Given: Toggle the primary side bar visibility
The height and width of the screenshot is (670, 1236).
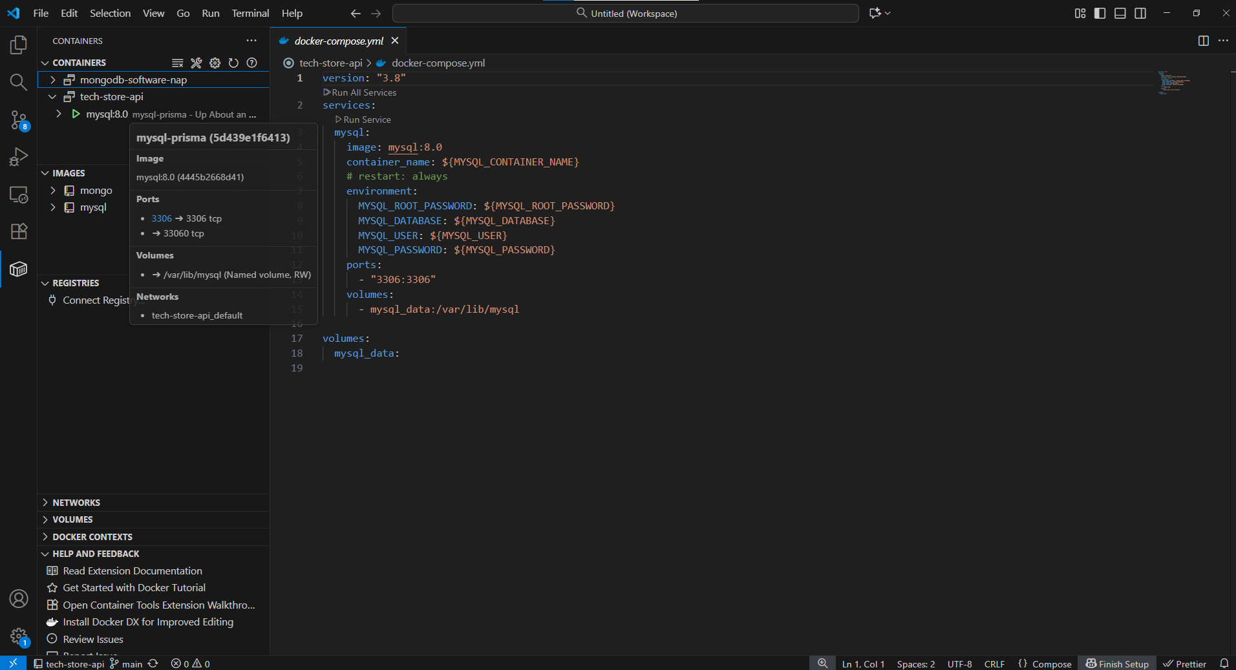Looking at the screenshot, I should (1100, 13).
